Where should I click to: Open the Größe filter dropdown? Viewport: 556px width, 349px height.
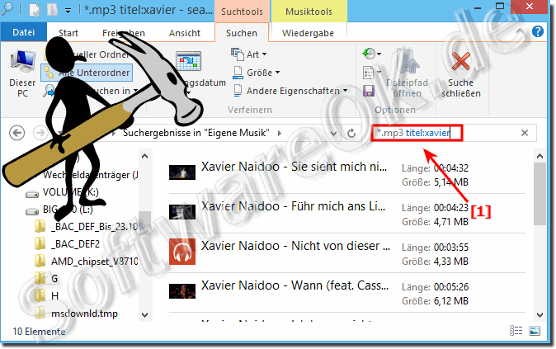click(256, 73)
